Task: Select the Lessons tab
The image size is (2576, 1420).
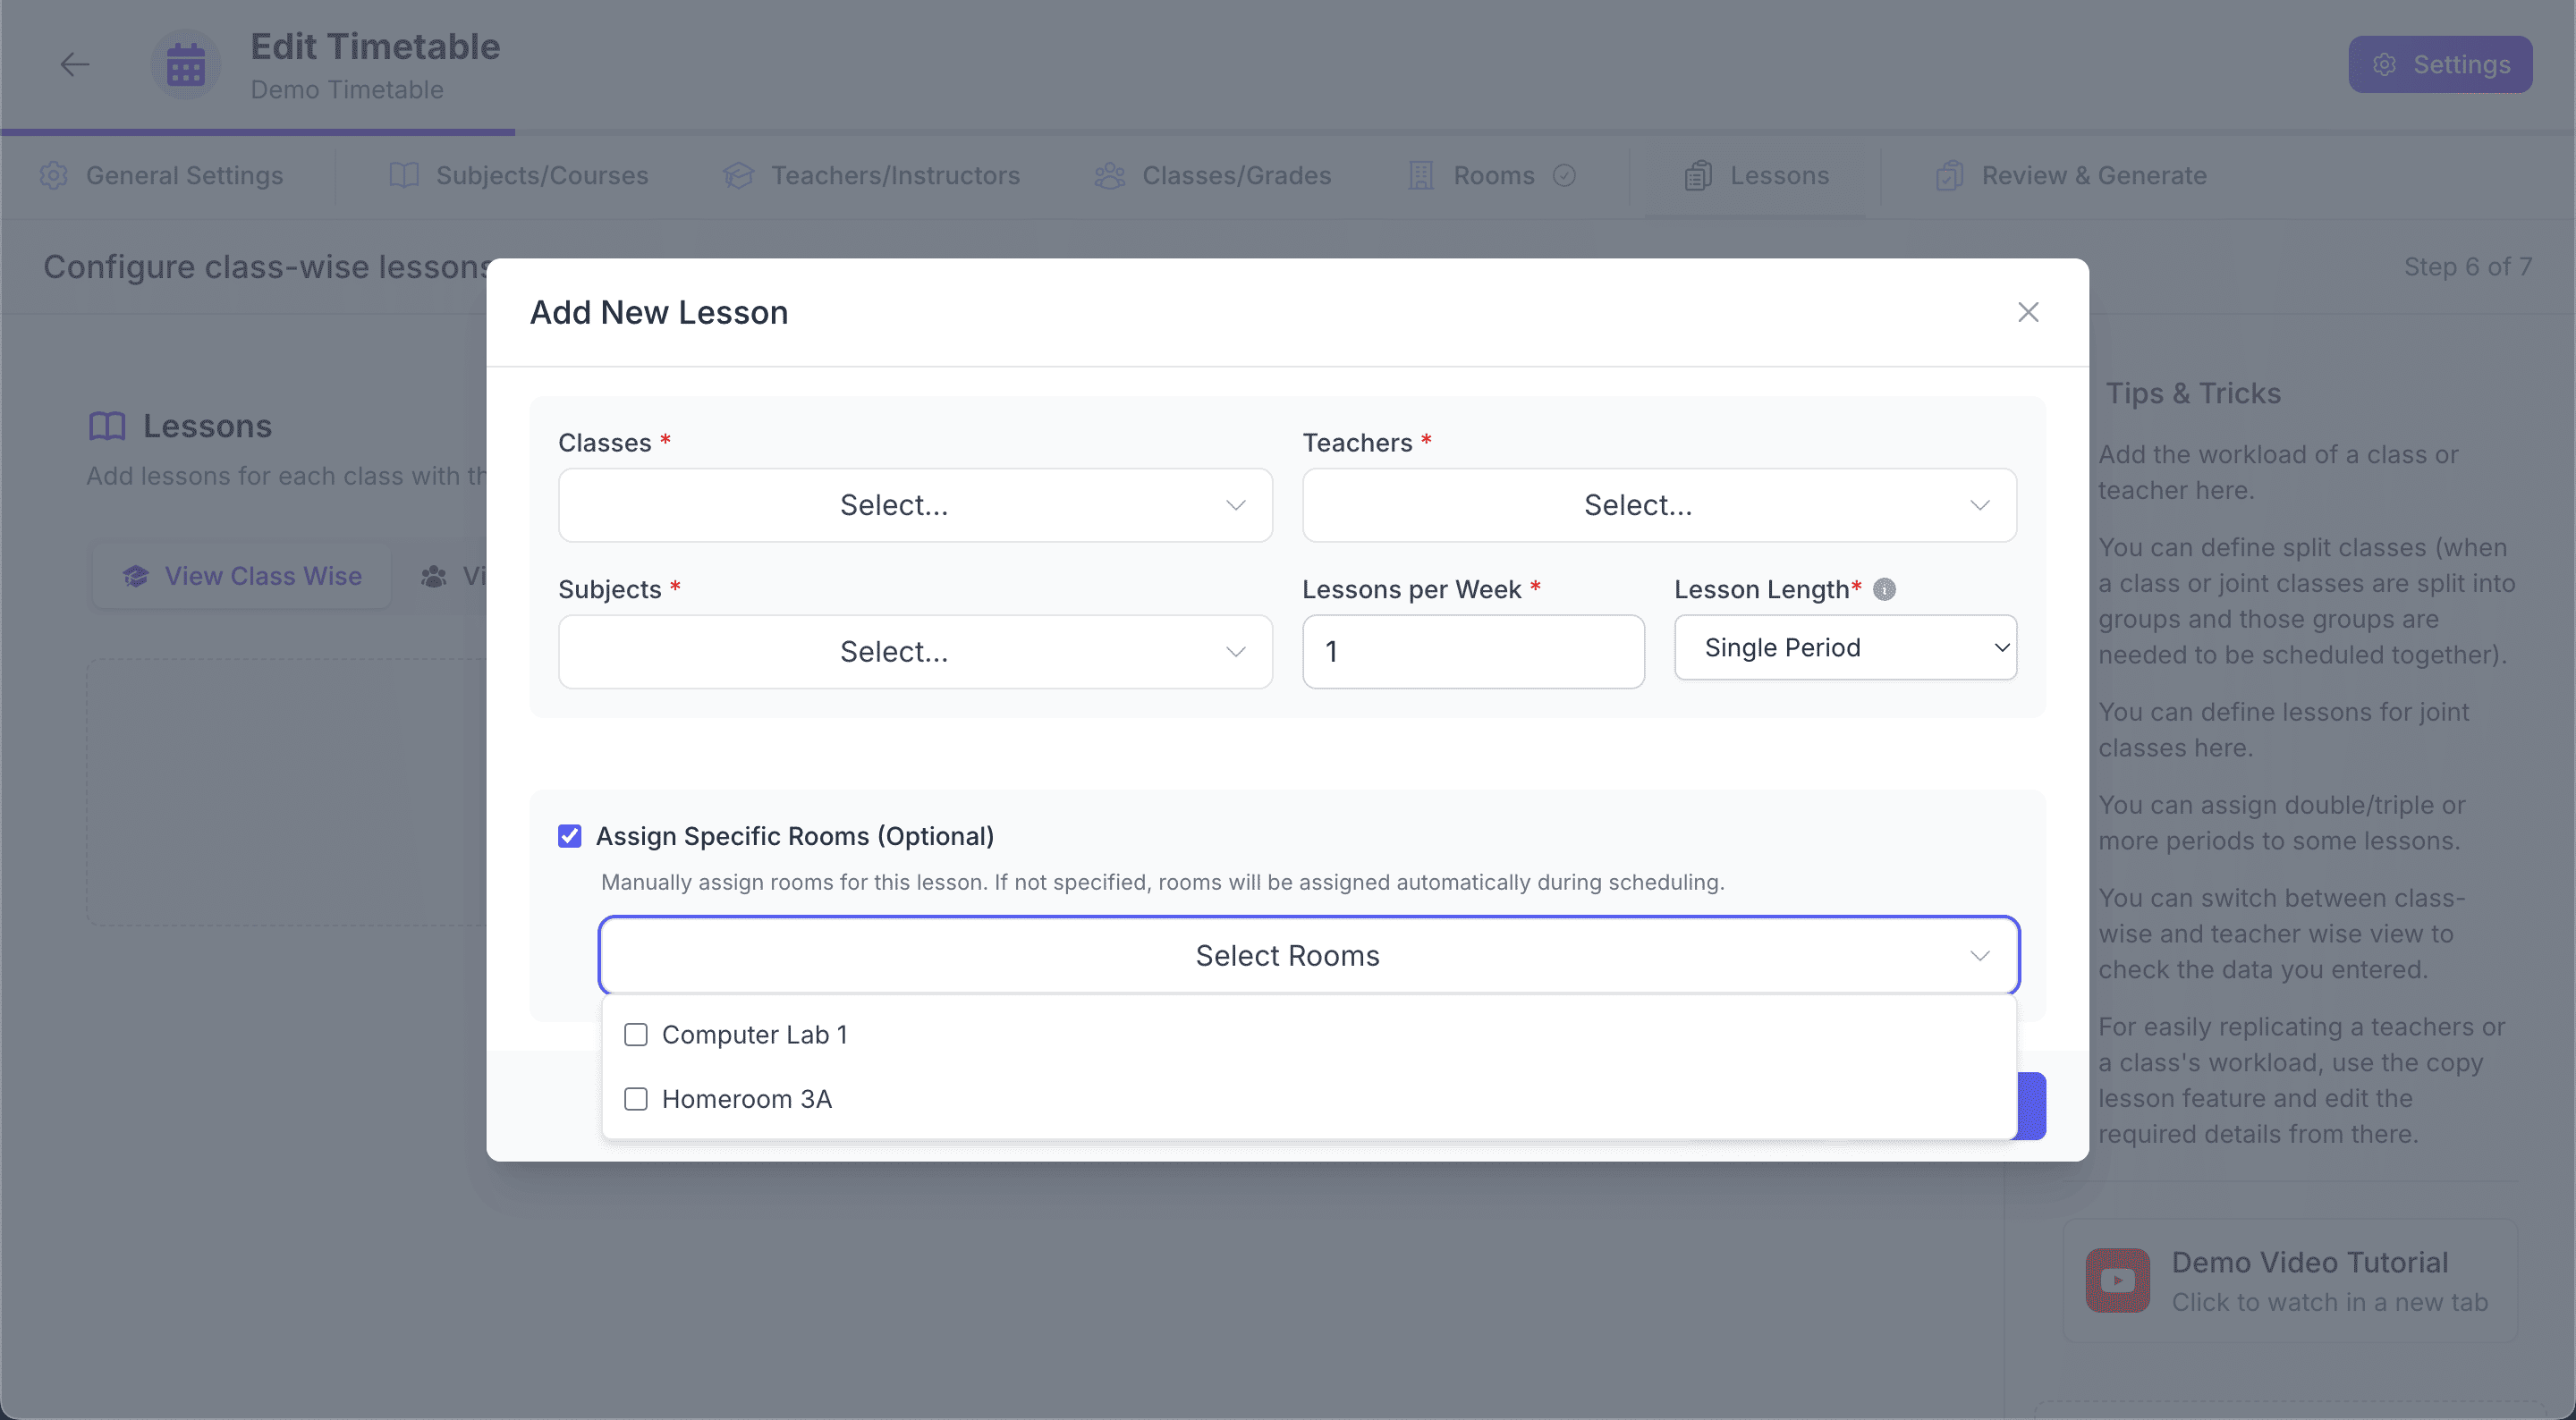Action: (1757, 176)
